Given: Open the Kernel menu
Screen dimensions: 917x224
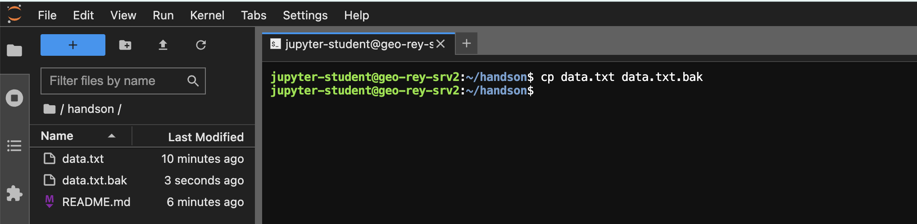Looking at the screenshot, I should [x=207, y=15].
